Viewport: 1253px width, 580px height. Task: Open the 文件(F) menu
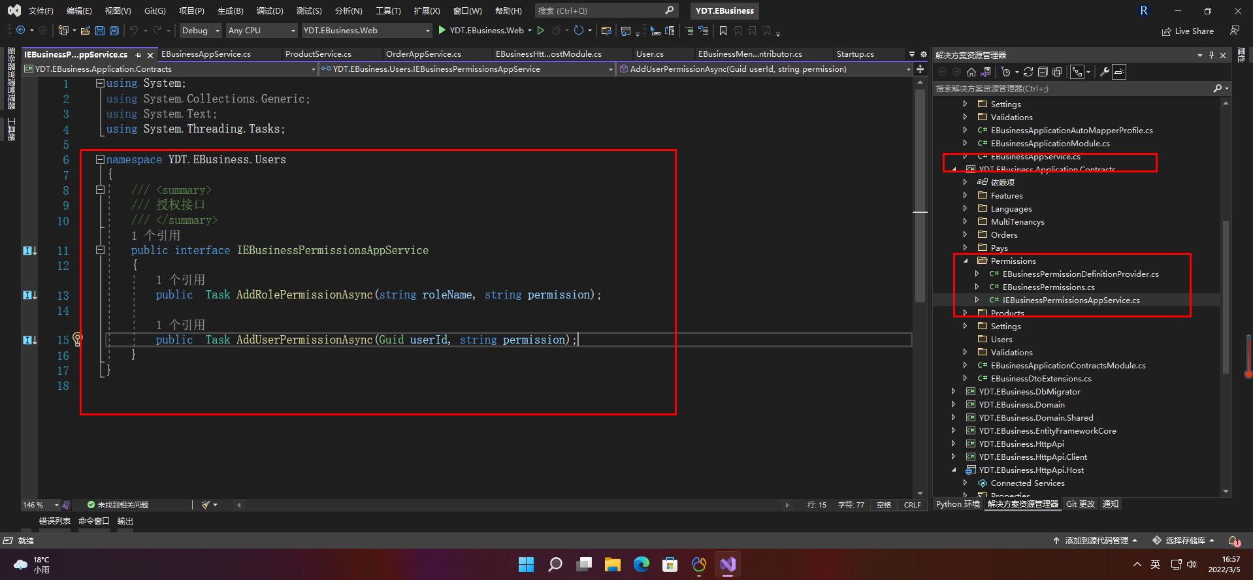click(41, 10)
